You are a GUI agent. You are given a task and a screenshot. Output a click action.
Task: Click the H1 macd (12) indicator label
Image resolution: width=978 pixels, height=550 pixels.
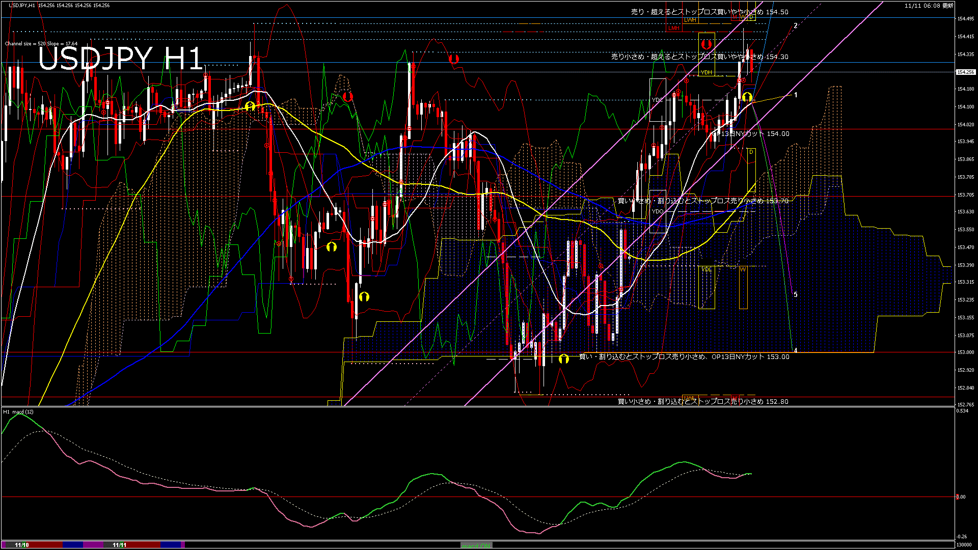click(x=18, y=411)
